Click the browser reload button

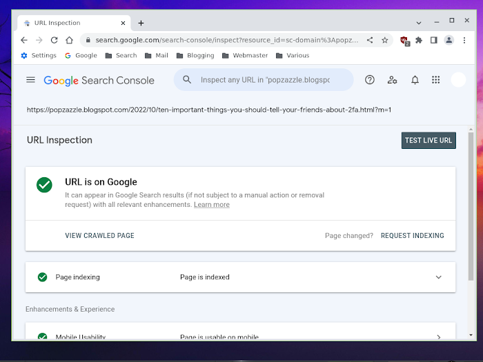point(55,40)
